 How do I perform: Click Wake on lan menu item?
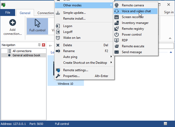click(72, 38)
